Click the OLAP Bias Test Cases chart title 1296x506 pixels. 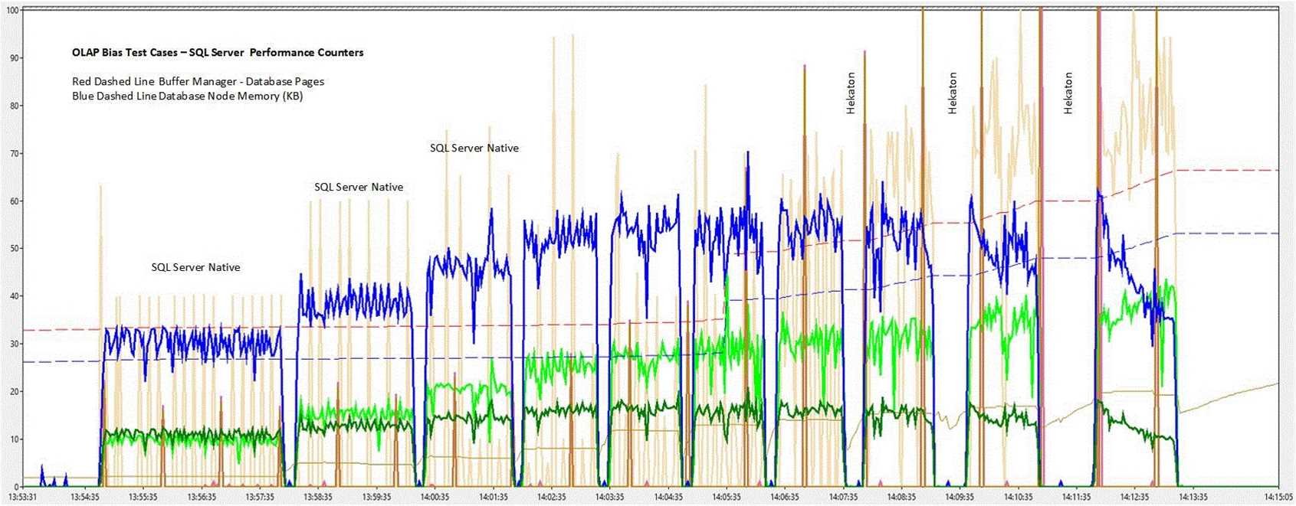[x=218, y=53]
